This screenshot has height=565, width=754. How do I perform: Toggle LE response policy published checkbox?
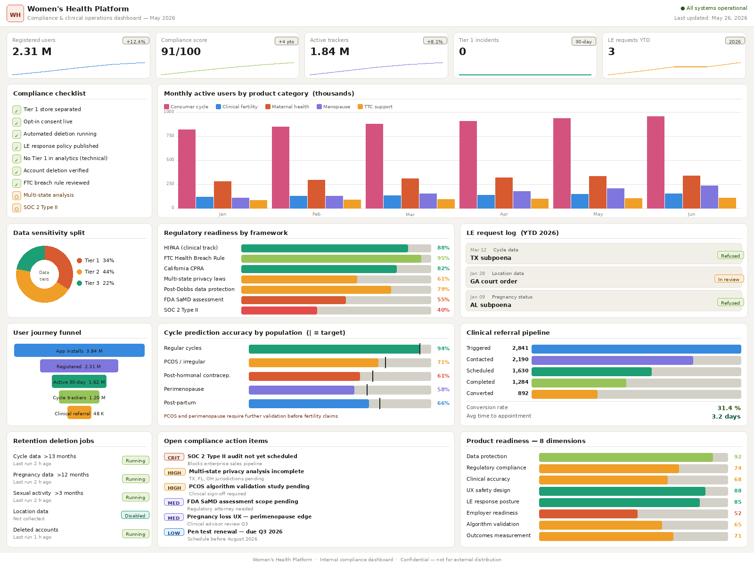click(x=16, y=146)
